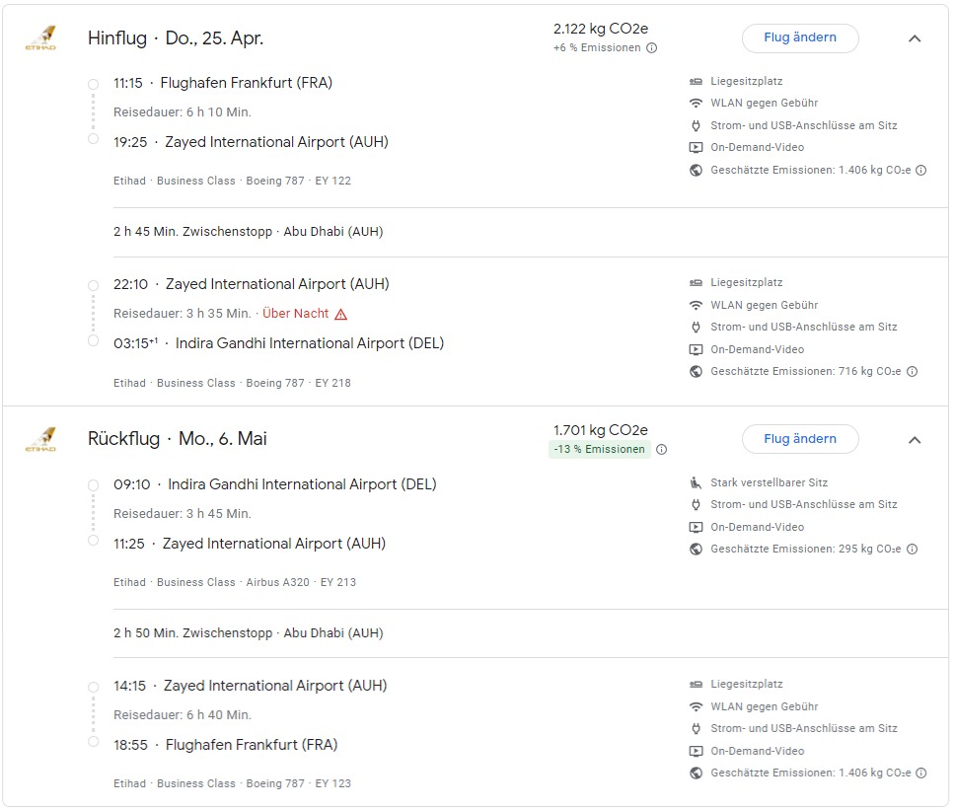Click info icon beside -13 % Emissionen badge

(x=662, y=450)
